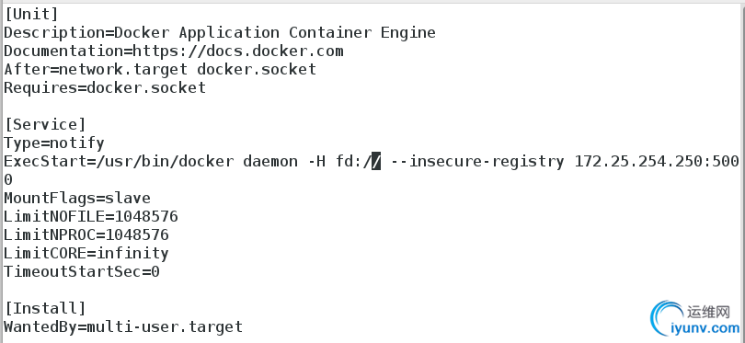Screen dimensions: 745x343
Task: Click the WantedBy=multi-user.target line
Action: (123, 326)
